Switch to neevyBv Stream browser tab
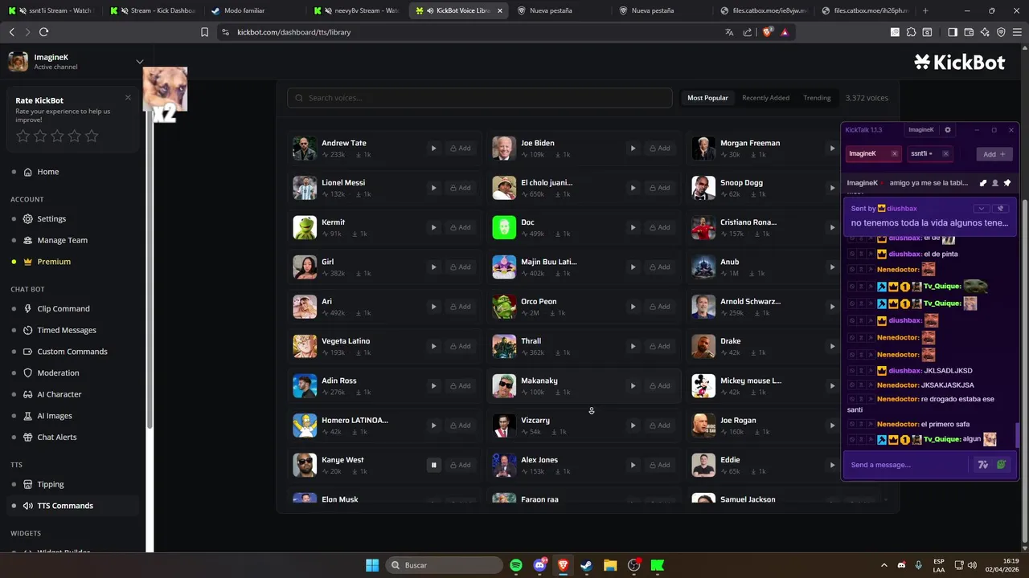The width and height of the screenshot is (1029, 578). [x=358, y=10]
